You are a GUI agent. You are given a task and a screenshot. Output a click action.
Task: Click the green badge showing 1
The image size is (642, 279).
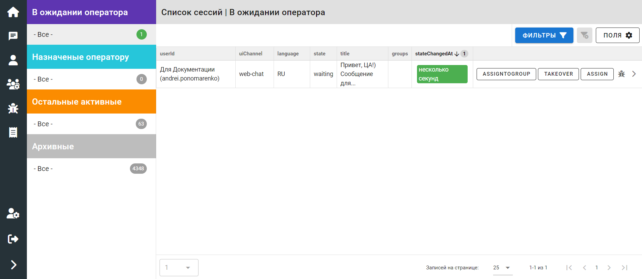141,34
